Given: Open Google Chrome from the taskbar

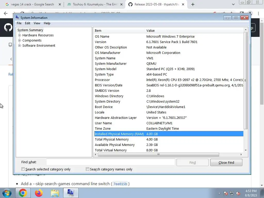Looking at the screenshot, I should tap(23, 193).
